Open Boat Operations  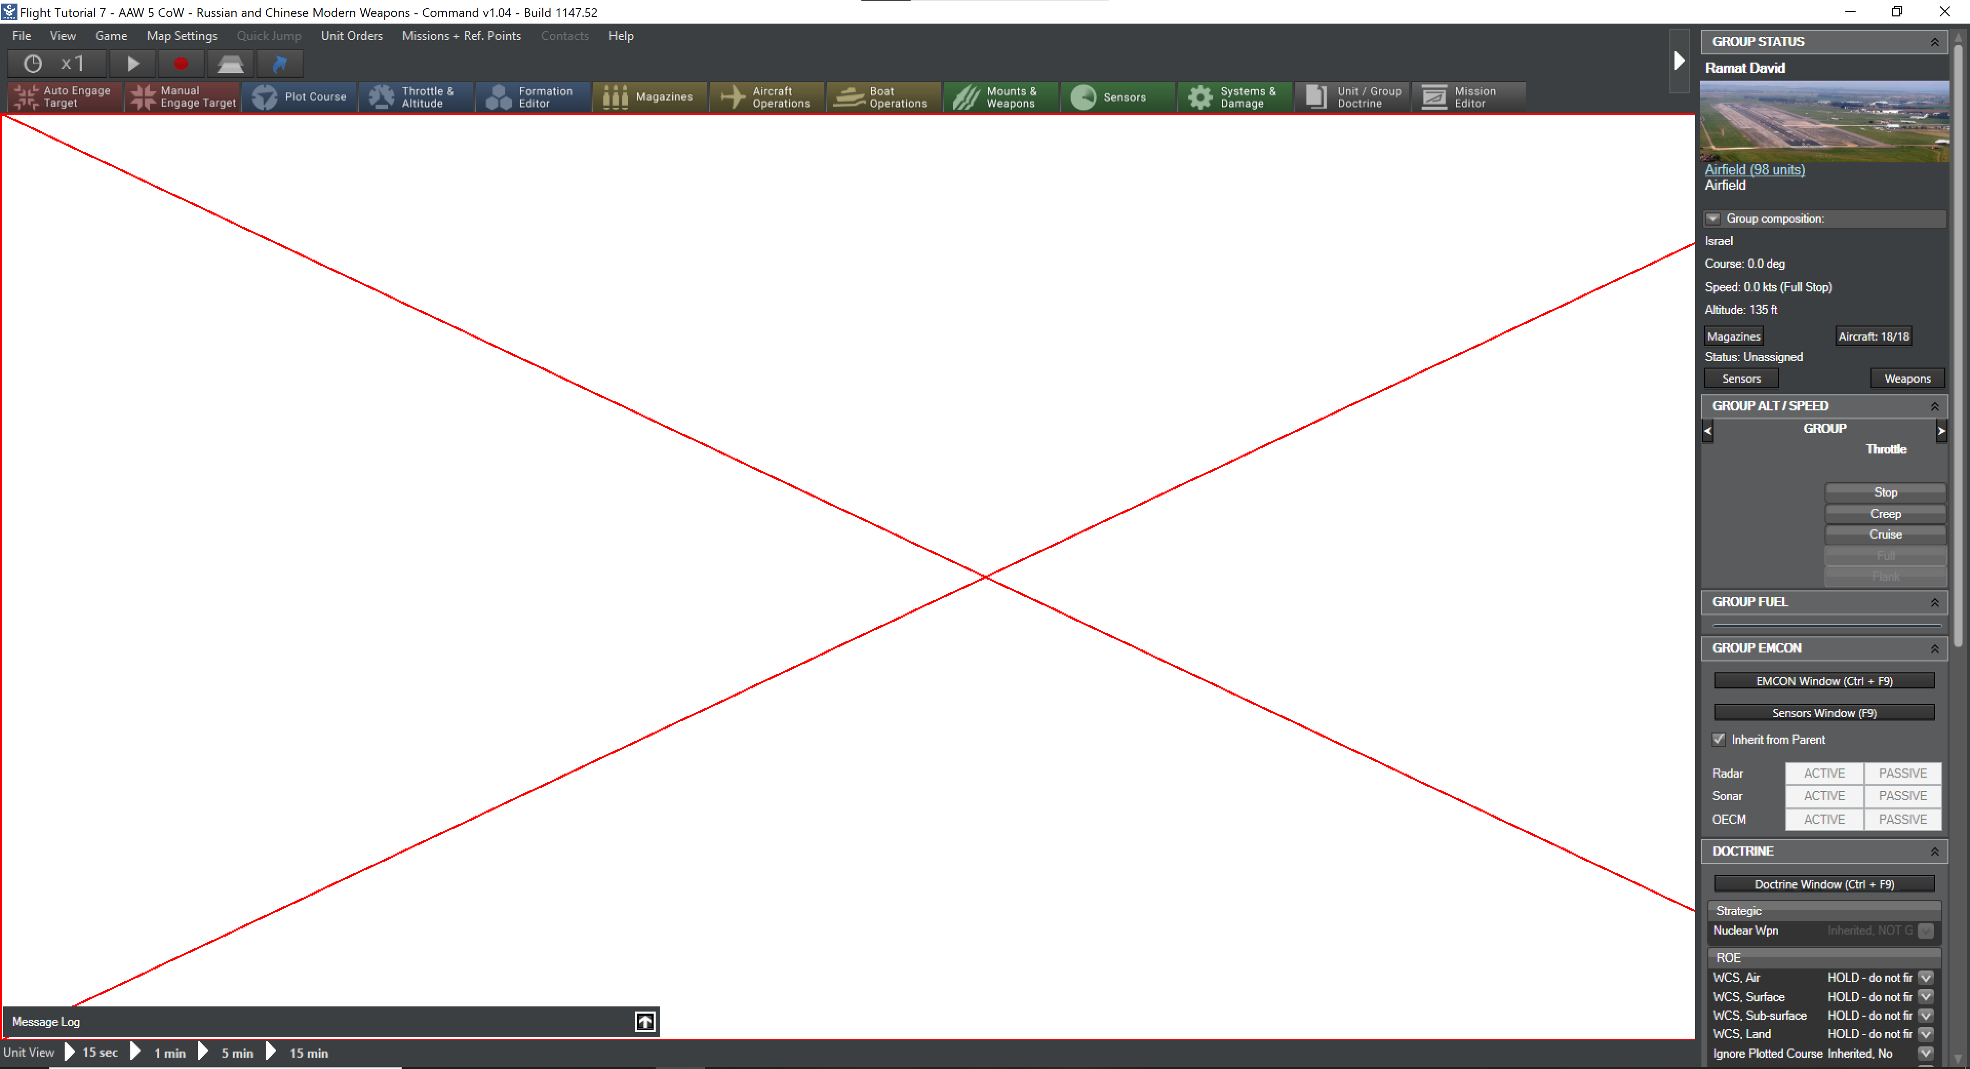coord(885,97)
